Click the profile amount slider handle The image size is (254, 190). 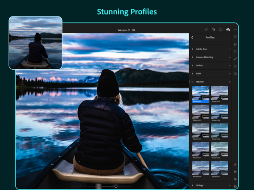pos(116,186)
